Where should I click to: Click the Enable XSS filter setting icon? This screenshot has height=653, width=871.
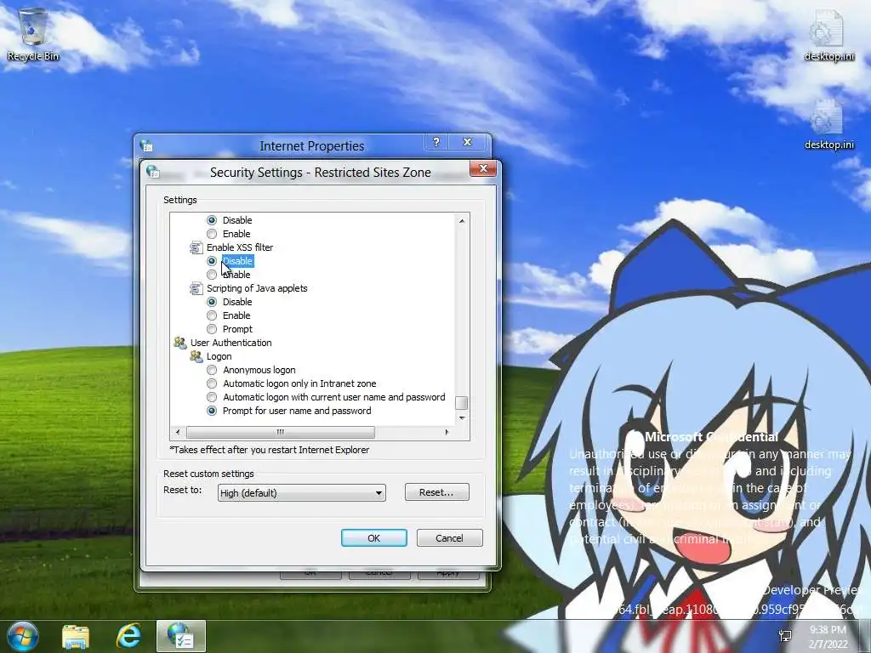(196, 247)
